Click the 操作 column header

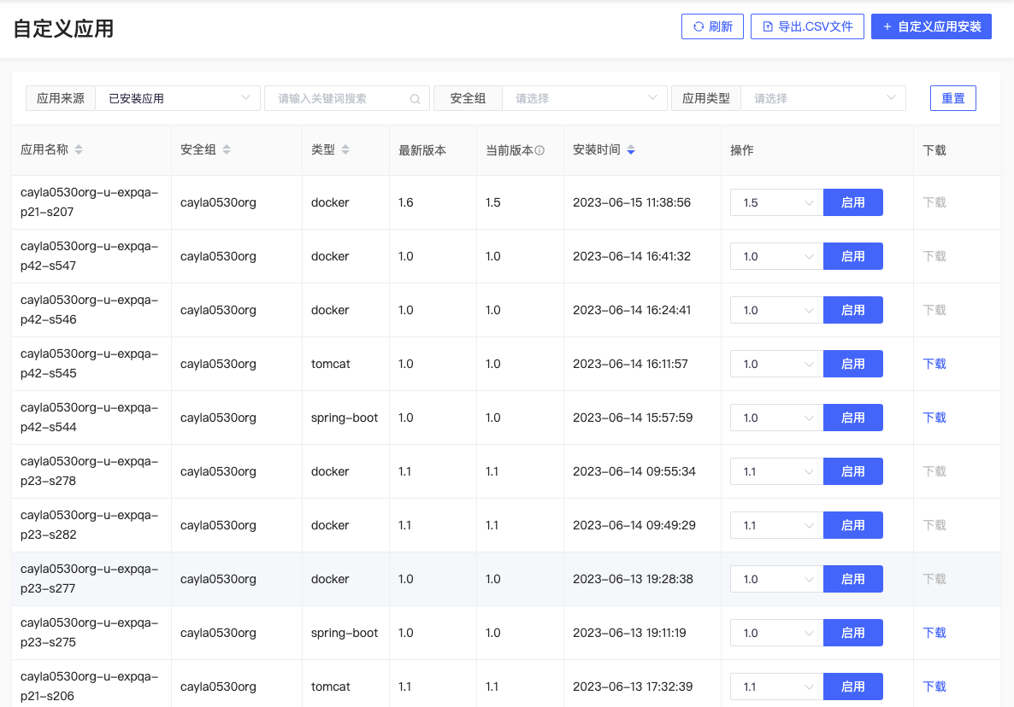pos(742,150)
